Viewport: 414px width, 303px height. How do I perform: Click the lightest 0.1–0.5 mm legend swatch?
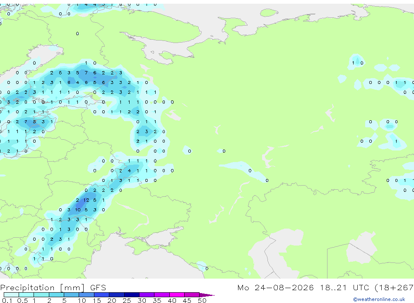point(11,295)
